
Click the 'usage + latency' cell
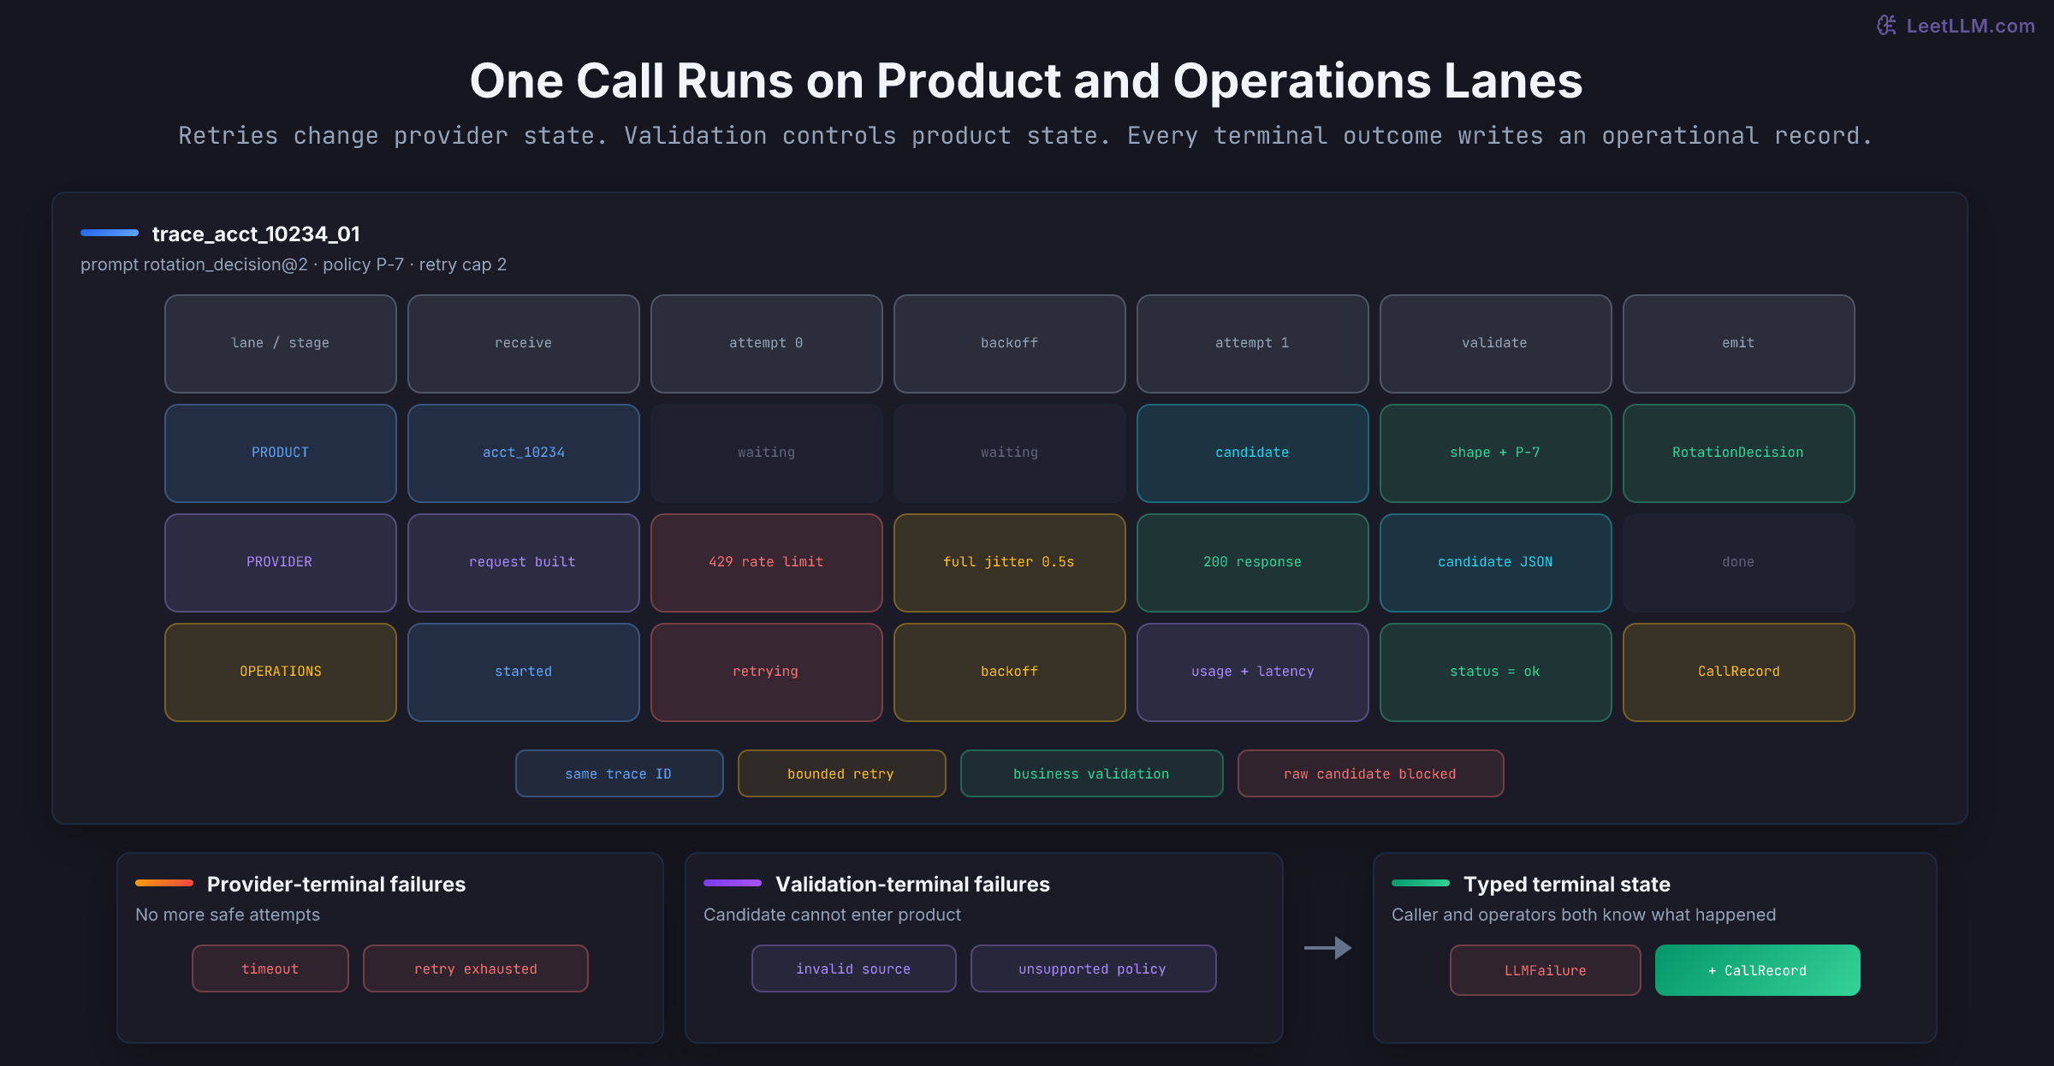coord(1253,672)
